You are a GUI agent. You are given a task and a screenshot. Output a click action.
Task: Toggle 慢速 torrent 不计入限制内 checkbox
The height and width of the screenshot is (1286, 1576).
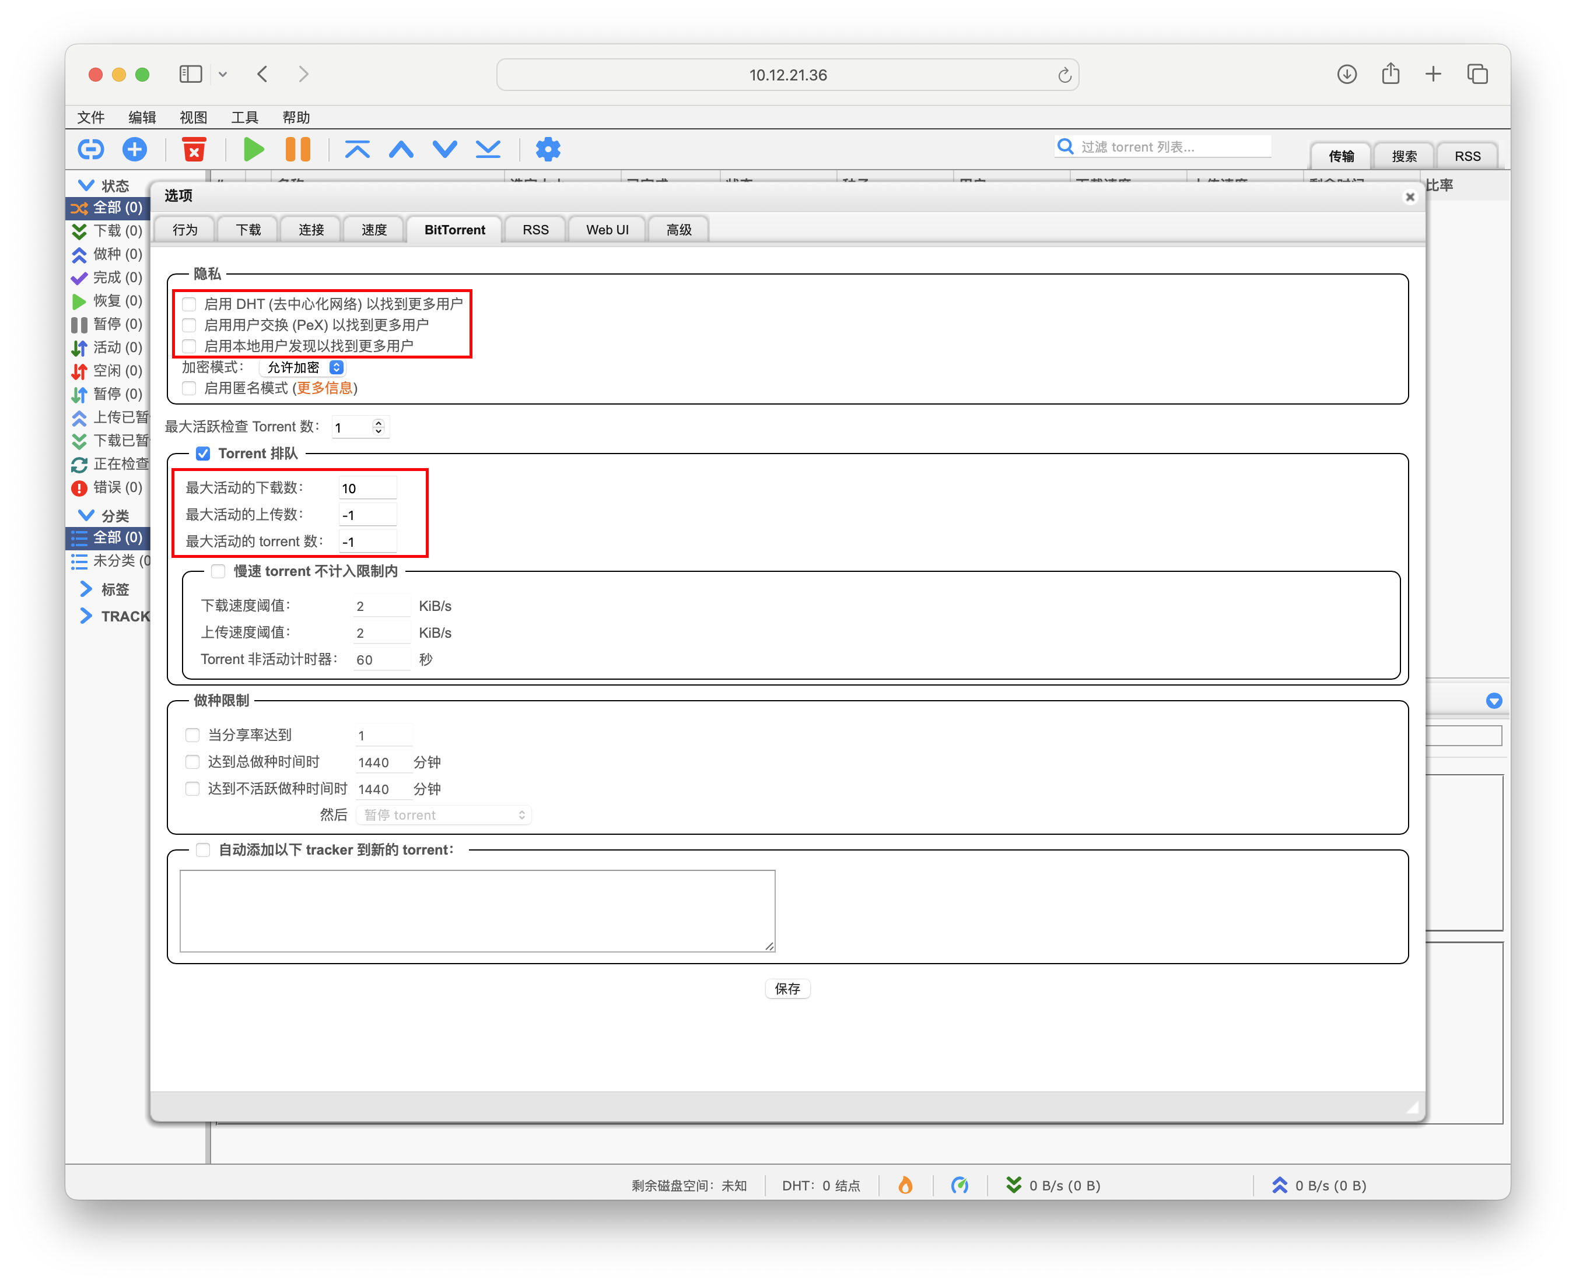coord(218,571)
